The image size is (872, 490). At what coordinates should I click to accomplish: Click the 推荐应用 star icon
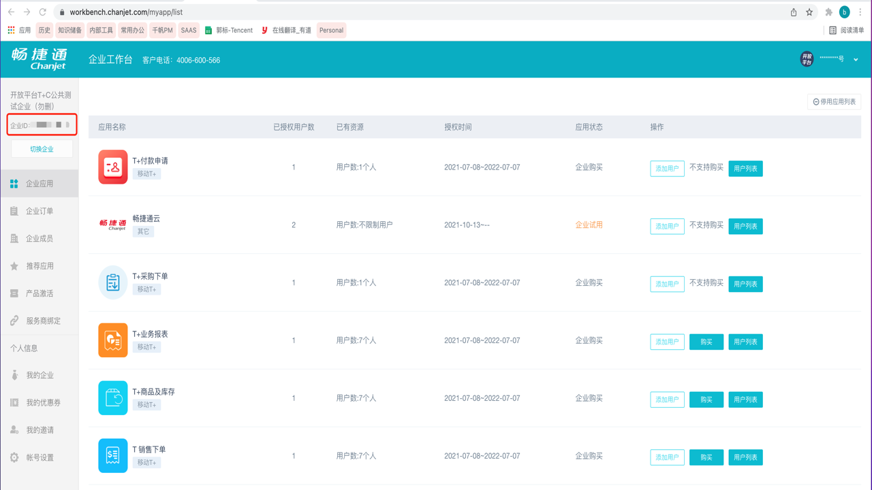pyautogui.click(x=14, y=266)
